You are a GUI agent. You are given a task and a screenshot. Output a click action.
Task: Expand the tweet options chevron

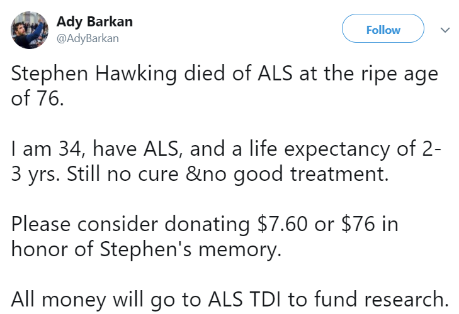point(445,30)
